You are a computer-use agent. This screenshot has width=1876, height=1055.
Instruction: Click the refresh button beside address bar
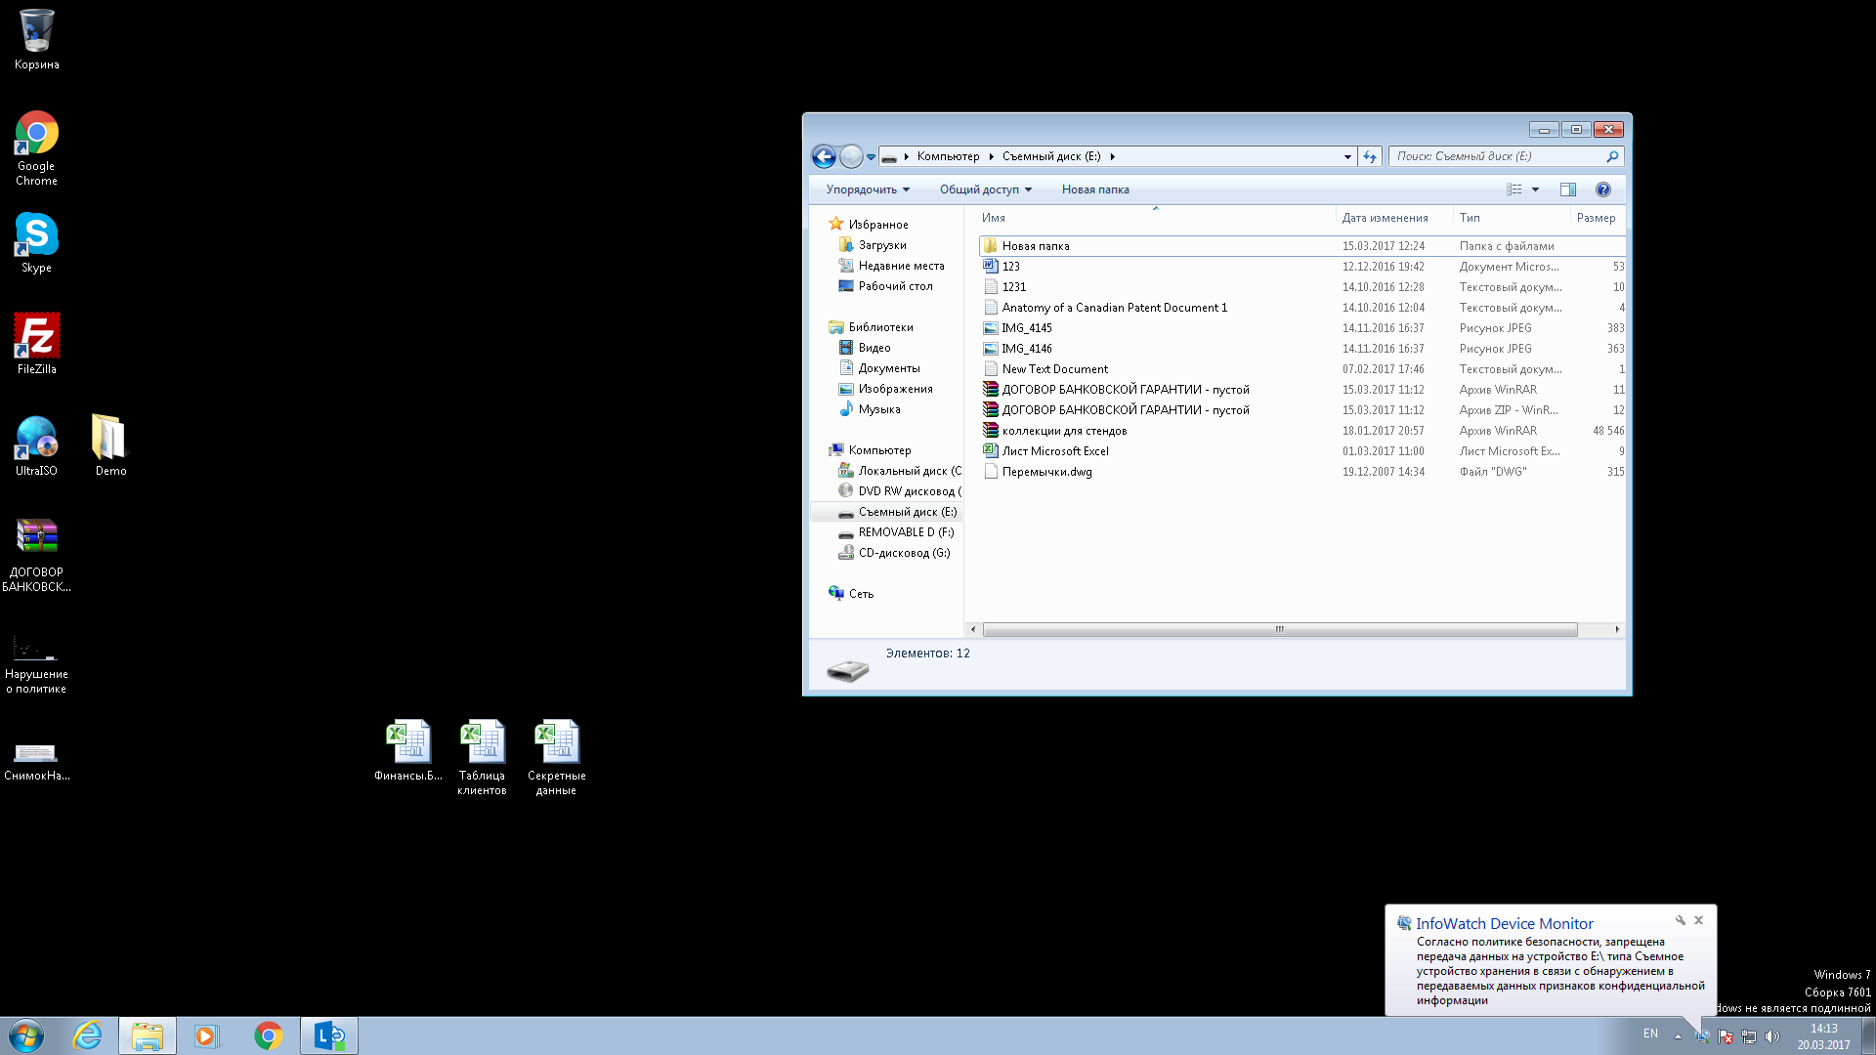coord(1370,156)
